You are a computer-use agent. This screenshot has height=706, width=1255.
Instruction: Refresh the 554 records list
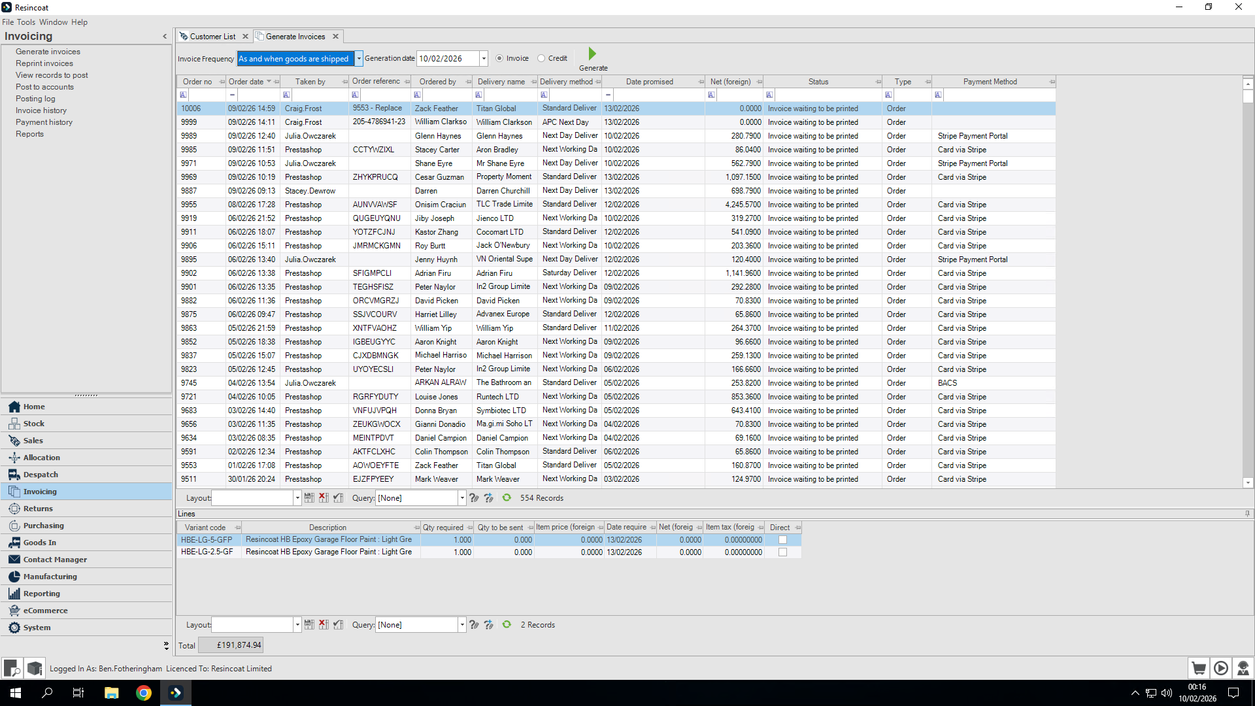pyautogui.click(x=507, y=498)
